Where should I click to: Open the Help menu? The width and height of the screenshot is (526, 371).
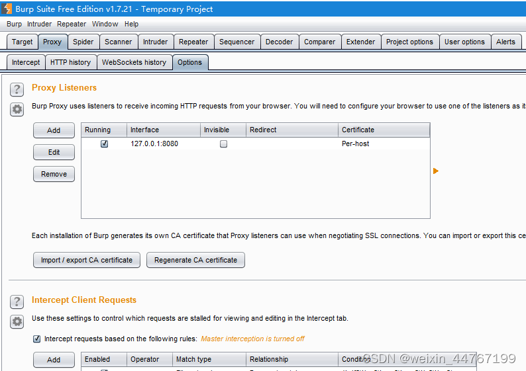pyautogui.click(x=131, y=24)
